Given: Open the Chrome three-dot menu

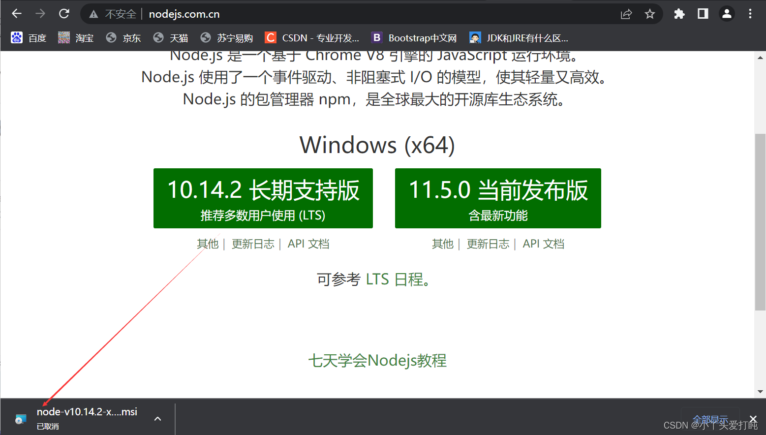Looking at the screenshot, I should pyautogui.click(x=750, y=14).
